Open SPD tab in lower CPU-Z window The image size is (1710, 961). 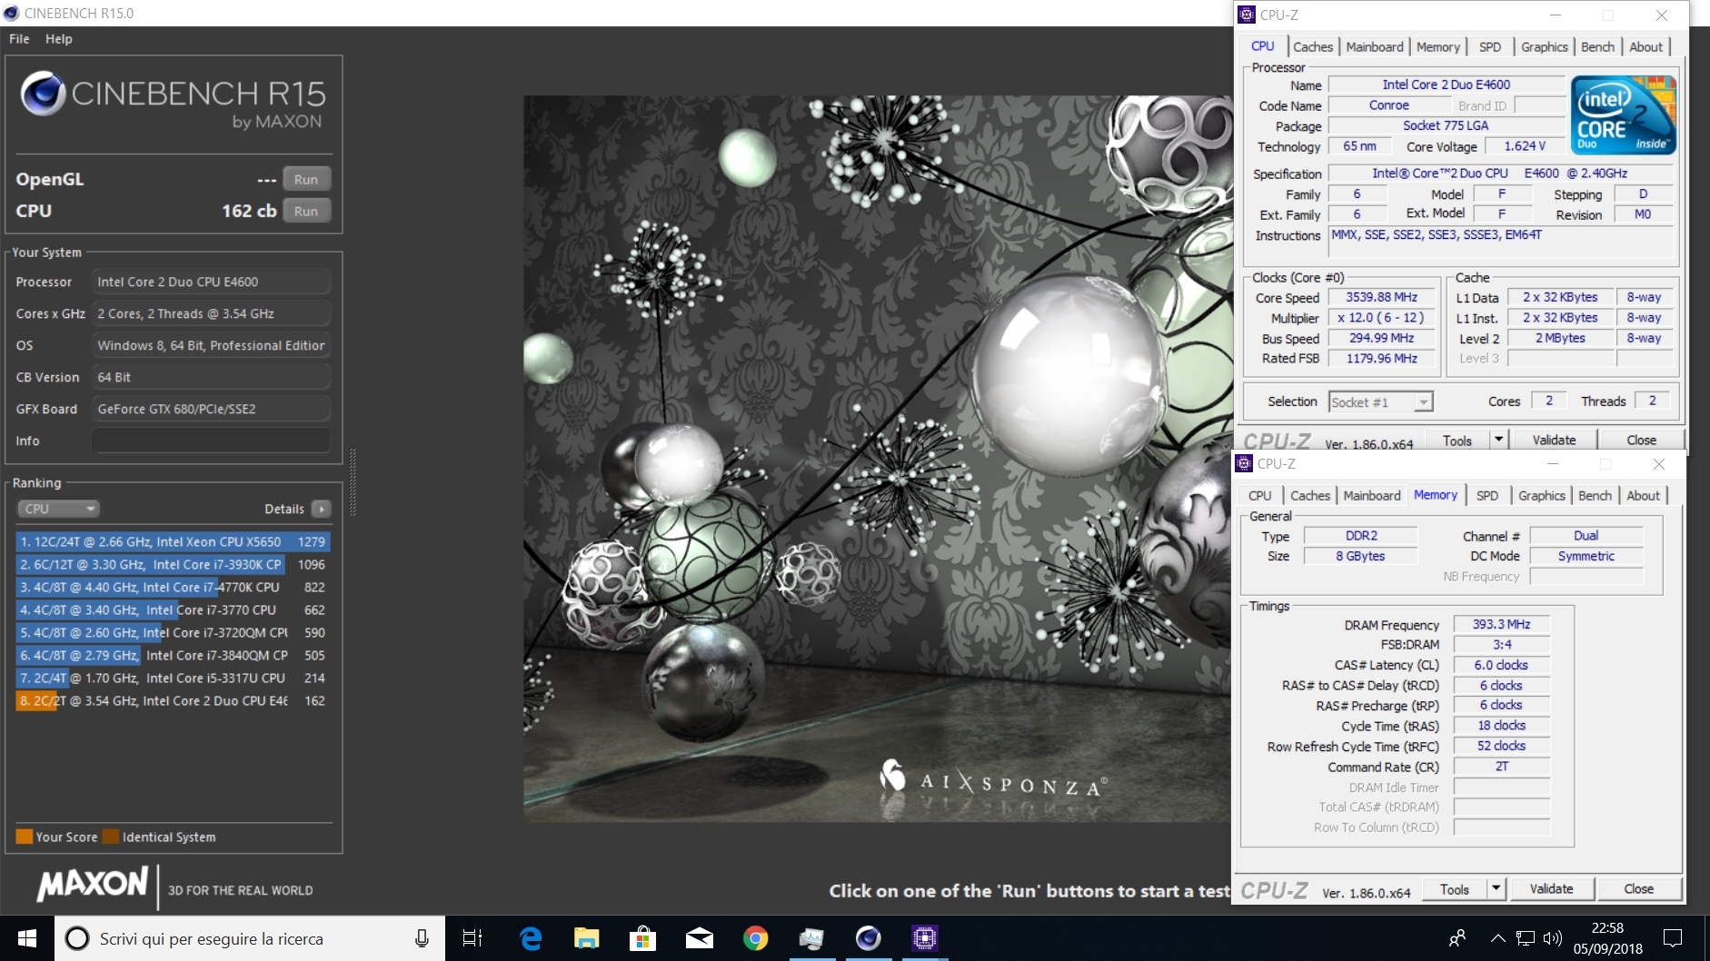[1487, 496]
